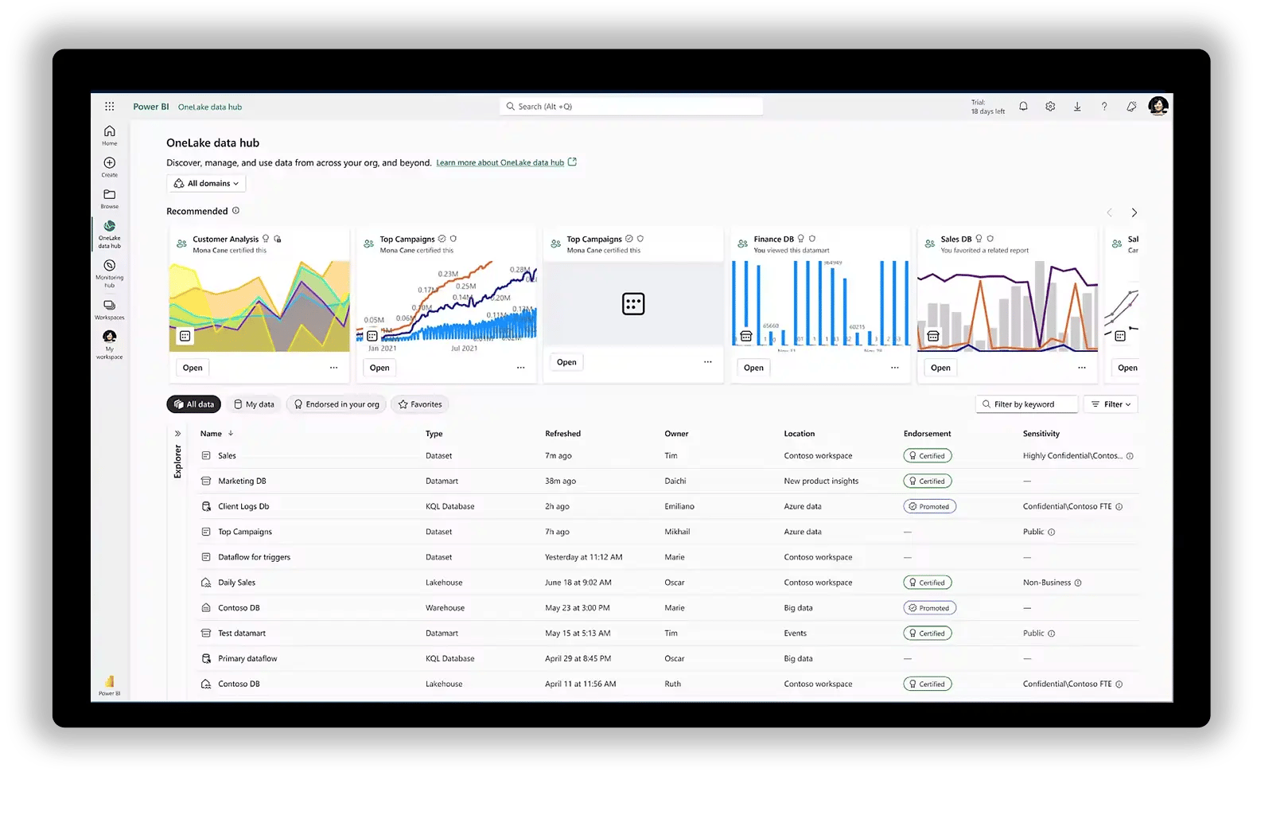Image resolution: width=1288 pixels, height=815 pixels.
Task: Select the All data tab
Action: [194, 404]
